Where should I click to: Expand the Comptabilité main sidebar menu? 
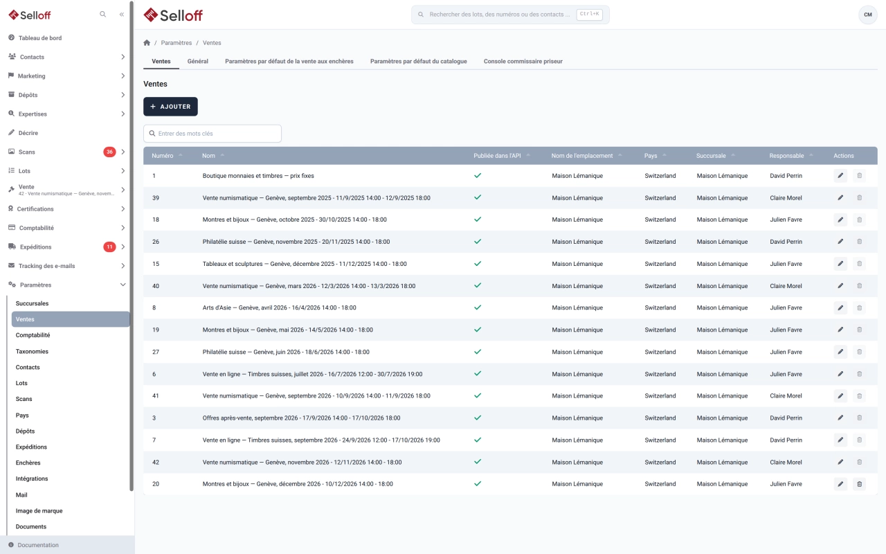(x=66, y=228)
